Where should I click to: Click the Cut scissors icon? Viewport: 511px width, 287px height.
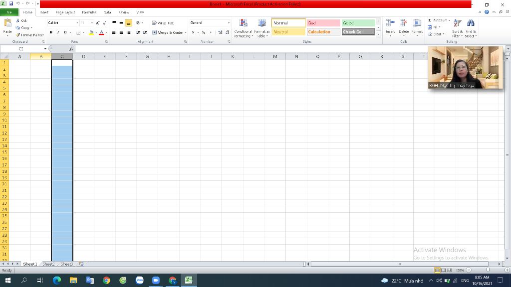pos(17,20)
